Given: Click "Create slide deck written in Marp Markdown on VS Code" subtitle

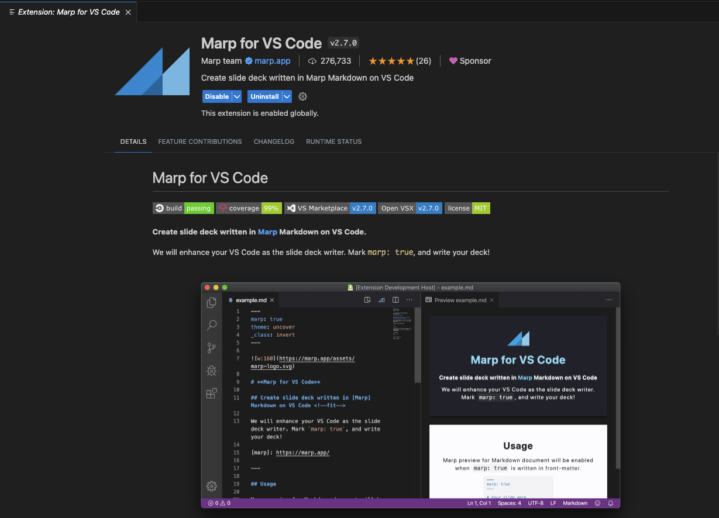Looking at the screenshot, I should pos(307,78).
